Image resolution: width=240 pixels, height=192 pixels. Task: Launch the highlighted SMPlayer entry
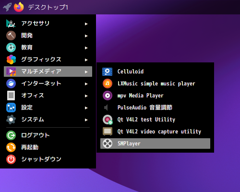(155, 144)
